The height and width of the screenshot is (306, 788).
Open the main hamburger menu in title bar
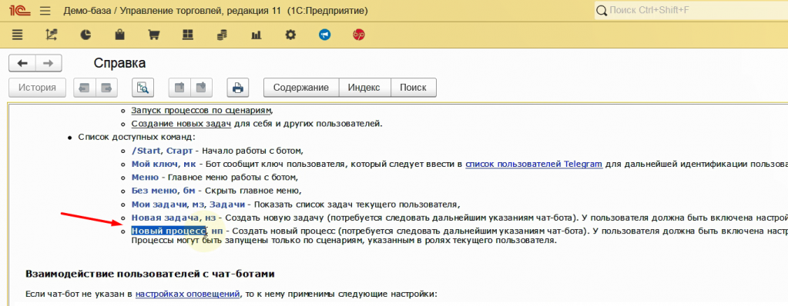tap(45, 11)
